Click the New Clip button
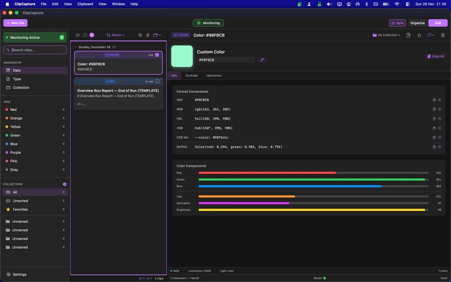Image resolution: width=451 pixels, height=282 pixels. pyautogui.click(x=15, y=23)
